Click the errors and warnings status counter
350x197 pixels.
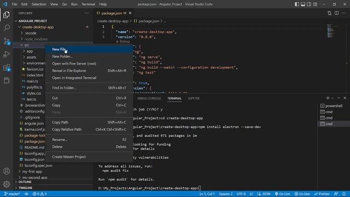[40, 194]
